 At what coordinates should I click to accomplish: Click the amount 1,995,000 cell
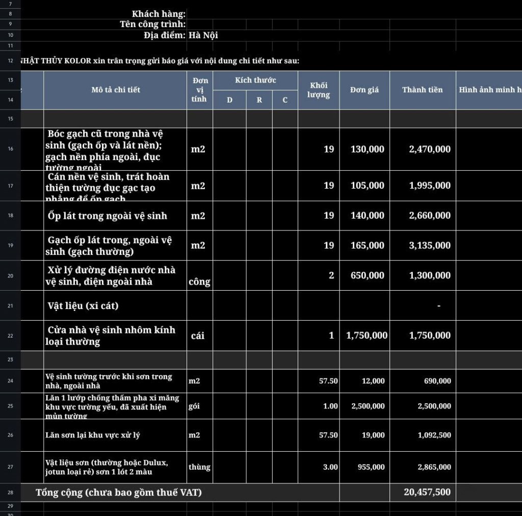click(423, 186)
